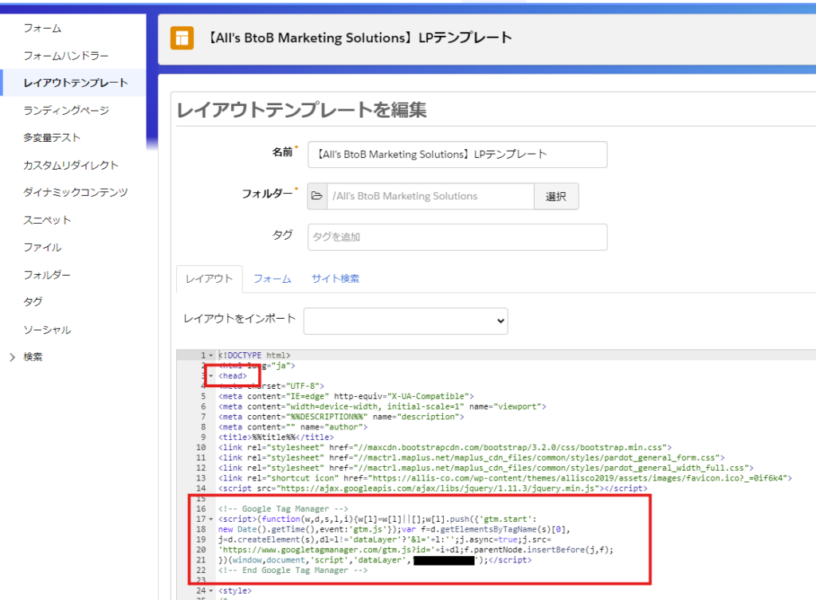The height and width of the screenshot is (600, 816).
Task: Select ダイナミックコンテンツ in the sidebar
Action: point(76,193)
